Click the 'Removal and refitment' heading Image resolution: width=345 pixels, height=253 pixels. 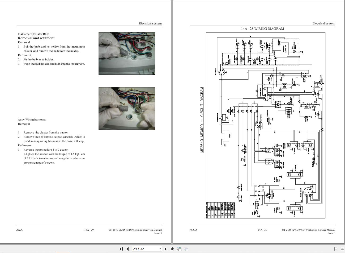pyautogui.click(x=36, y=38)
